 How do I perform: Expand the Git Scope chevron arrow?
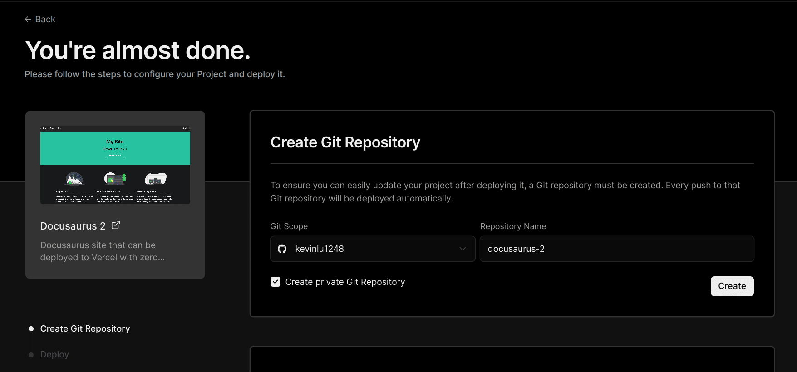click(x=462, y=249)
